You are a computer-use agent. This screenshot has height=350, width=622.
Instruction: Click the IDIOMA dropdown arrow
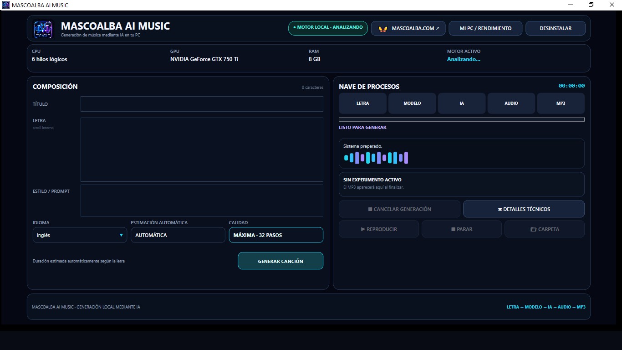pyautogui.click(x=121, y=235)
